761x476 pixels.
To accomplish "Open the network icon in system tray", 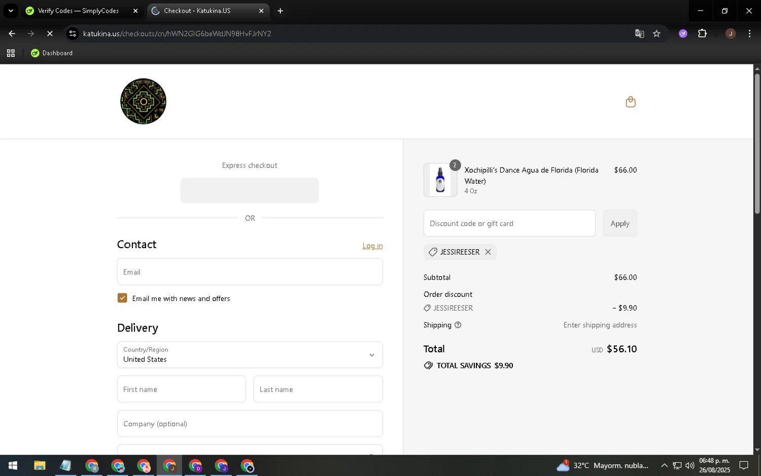I will coord(677,465).
